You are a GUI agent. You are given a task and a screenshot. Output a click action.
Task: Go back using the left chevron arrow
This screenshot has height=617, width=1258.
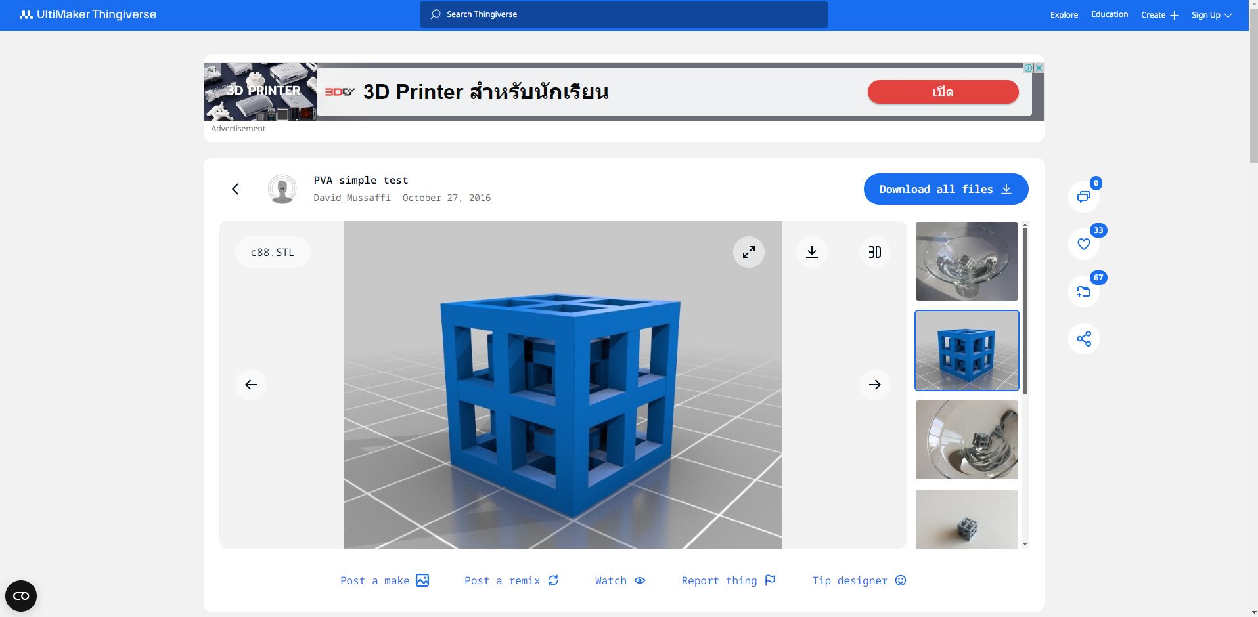point(235,188)
